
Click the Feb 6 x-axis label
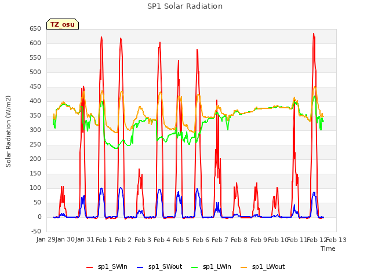[201, 240]
